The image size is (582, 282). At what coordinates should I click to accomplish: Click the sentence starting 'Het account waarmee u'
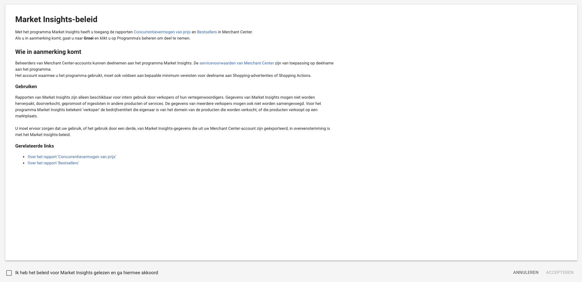pyautogui.click(x=163, y=76)
